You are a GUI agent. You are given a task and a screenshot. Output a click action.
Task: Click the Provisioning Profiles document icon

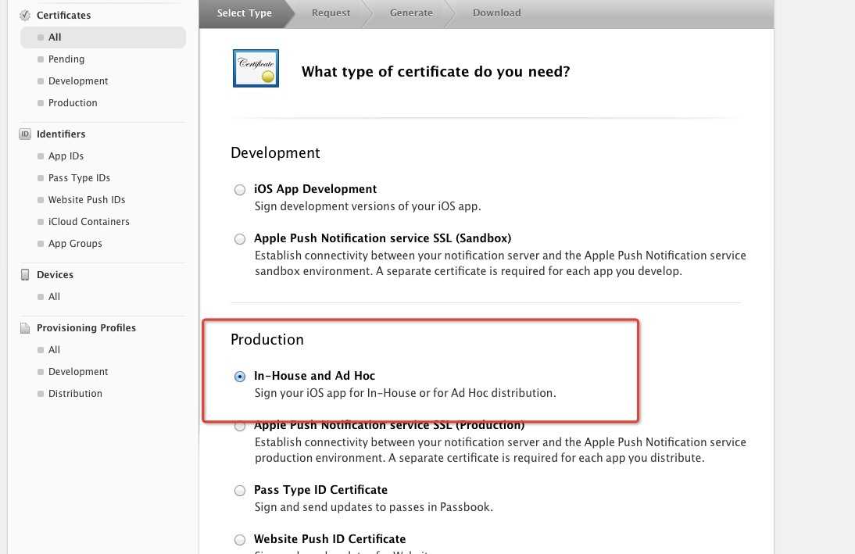(25, 327)
